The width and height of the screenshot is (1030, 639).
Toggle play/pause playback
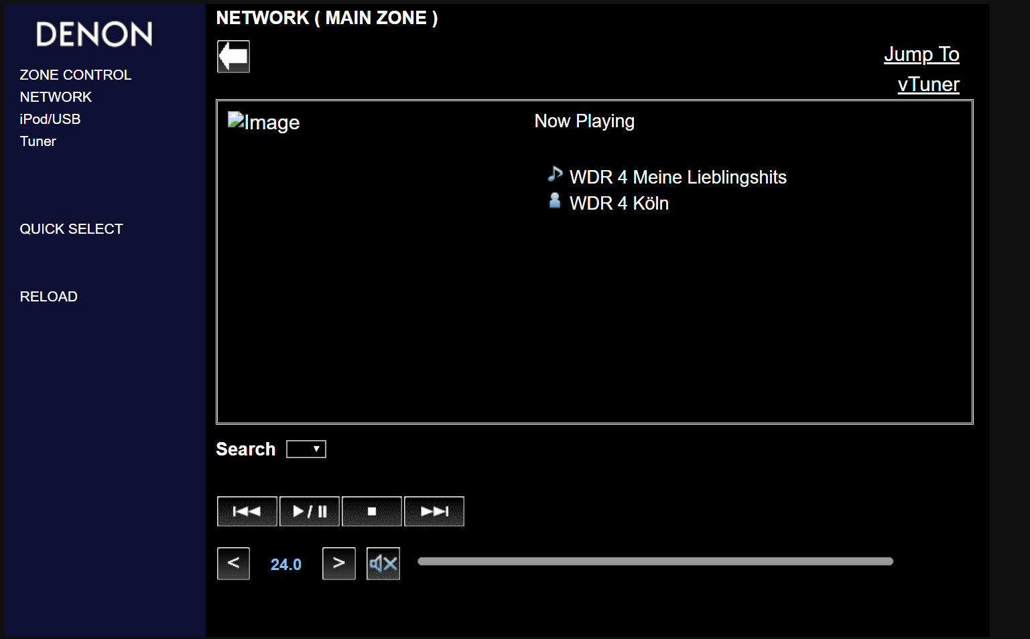pos(310,512)
